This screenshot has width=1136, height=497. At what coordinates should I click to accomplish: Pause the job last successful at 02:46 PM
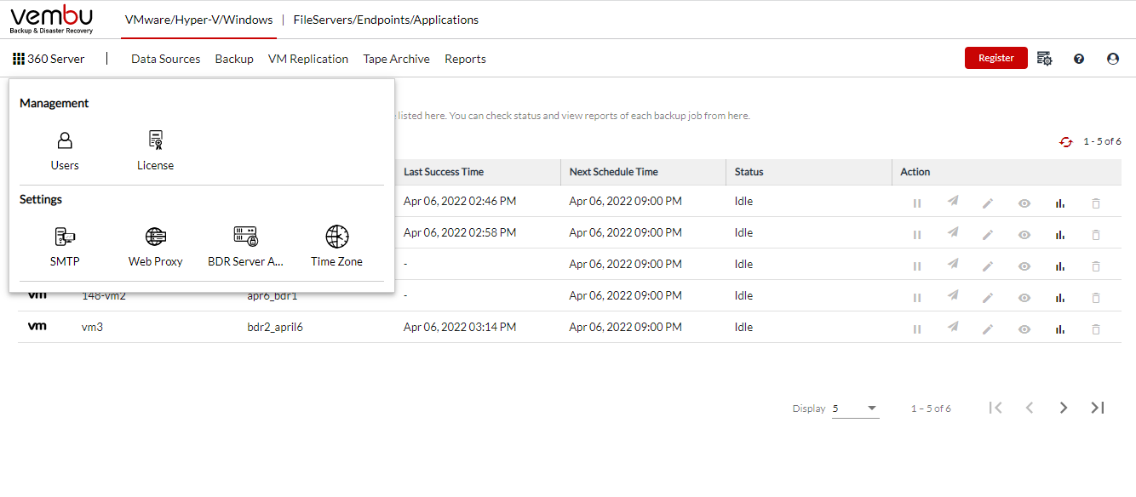pyautogui.click(x=917, y=203)
